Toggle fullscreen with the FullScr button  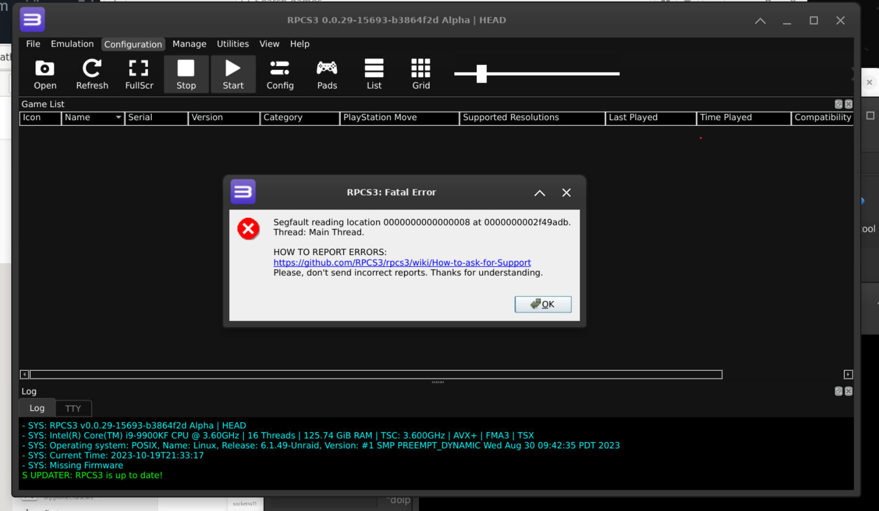click(139, 74)
